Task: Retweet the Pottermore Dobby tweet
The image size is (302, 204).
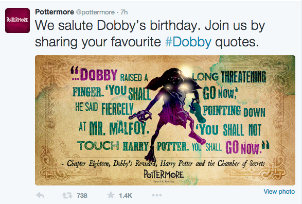Action: pos(67,196)
